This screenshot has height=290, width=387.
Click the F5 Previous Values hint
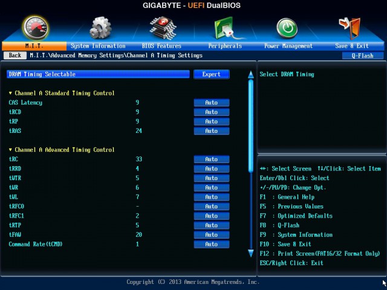pos(291,207)
